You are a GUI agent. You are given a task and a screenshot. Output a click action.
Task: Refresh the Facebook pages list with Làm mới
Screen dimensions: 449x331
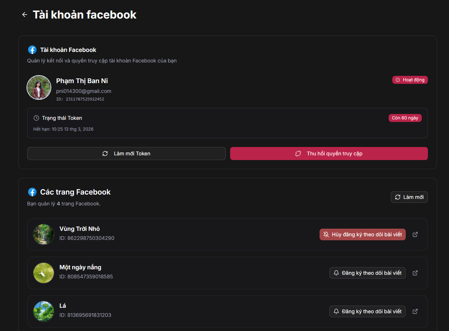coord(409,197)
